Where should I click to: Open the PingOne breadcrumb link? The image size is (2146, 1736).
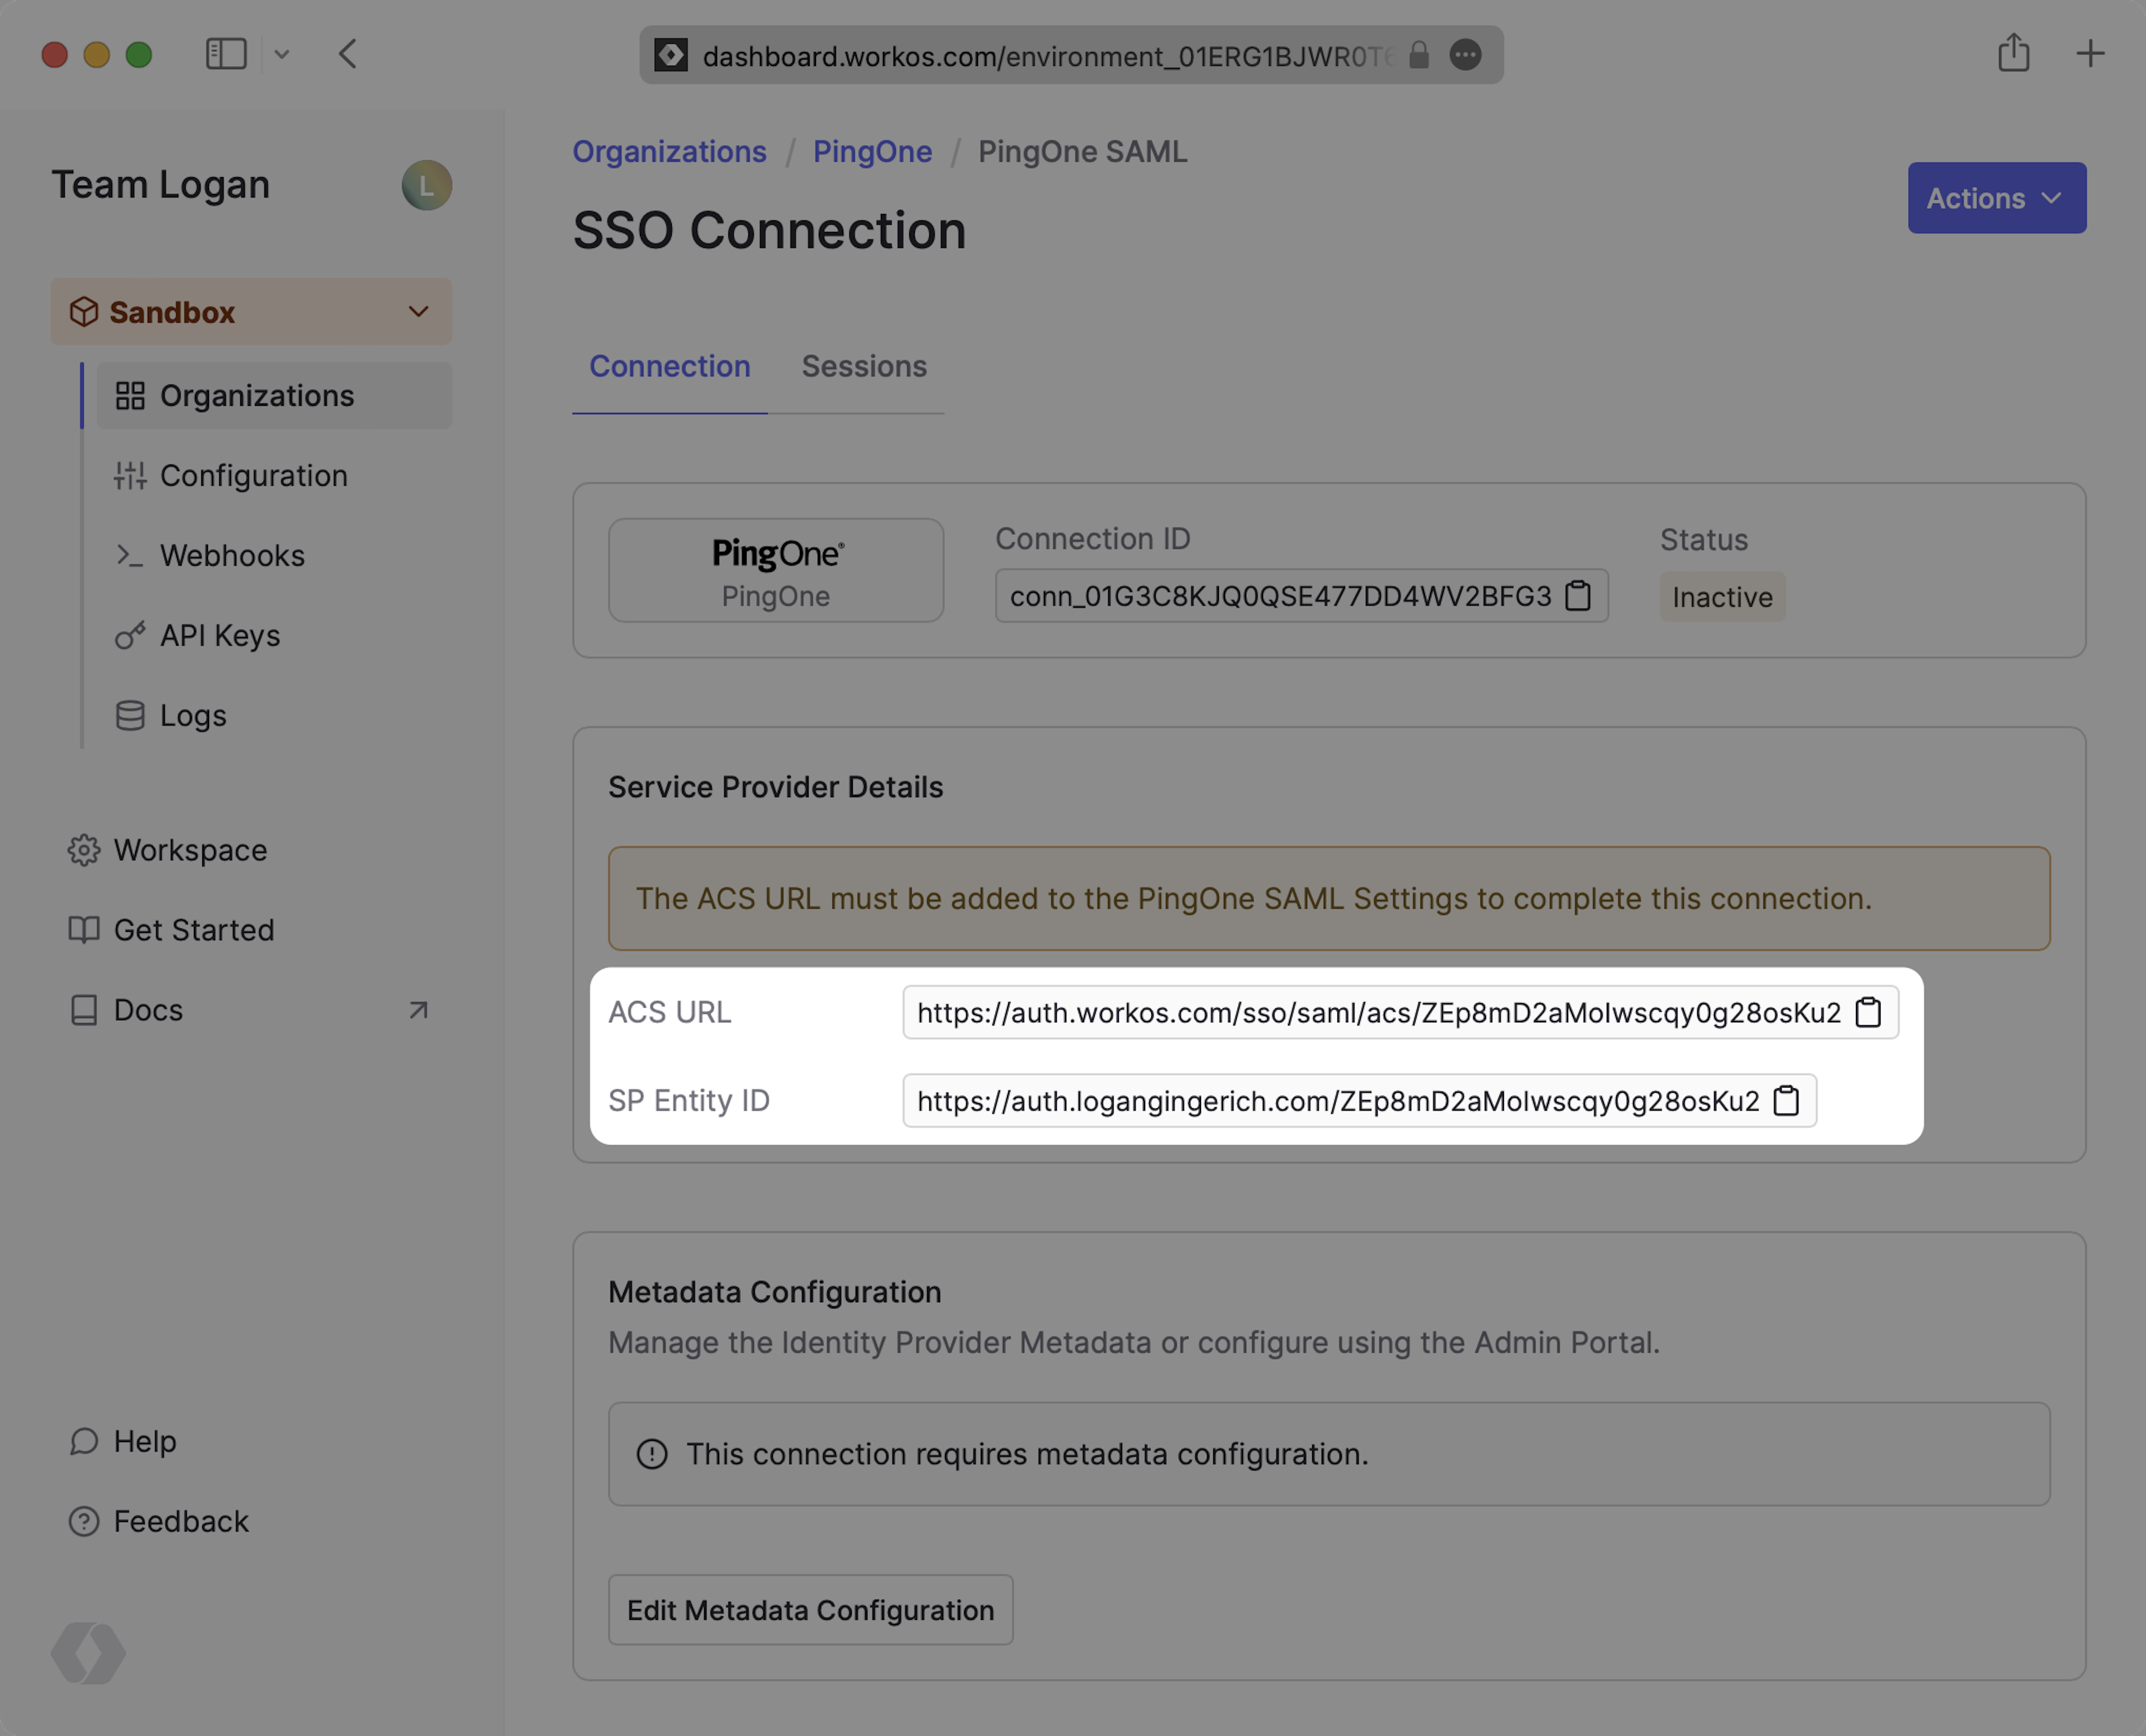pyautogui.click(x=872, y=151)
